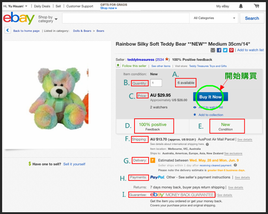The image size is (268, 214).
Task: Open the shopping cart icon
Action: 256,6
